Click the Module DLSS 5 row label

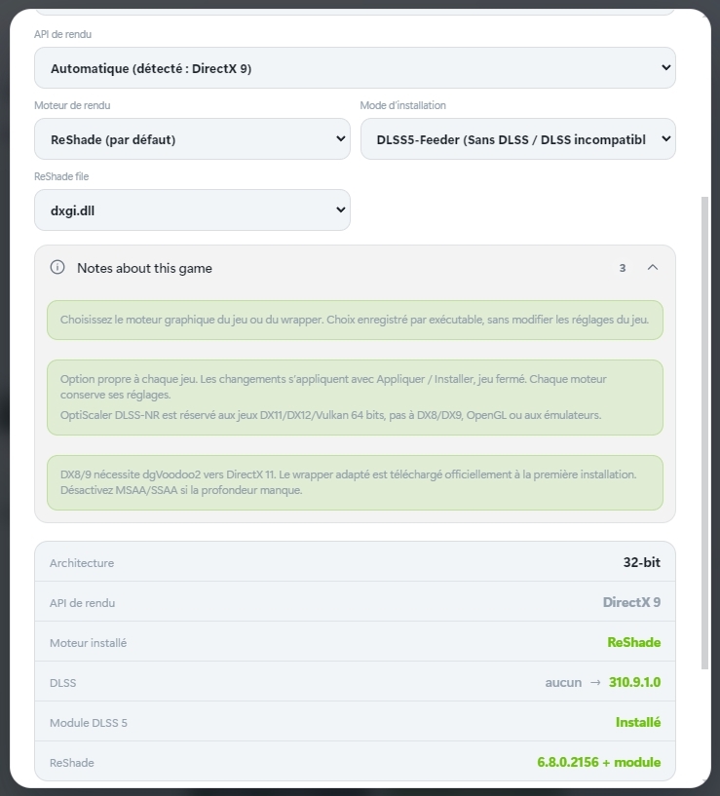[x=89, y=723]
